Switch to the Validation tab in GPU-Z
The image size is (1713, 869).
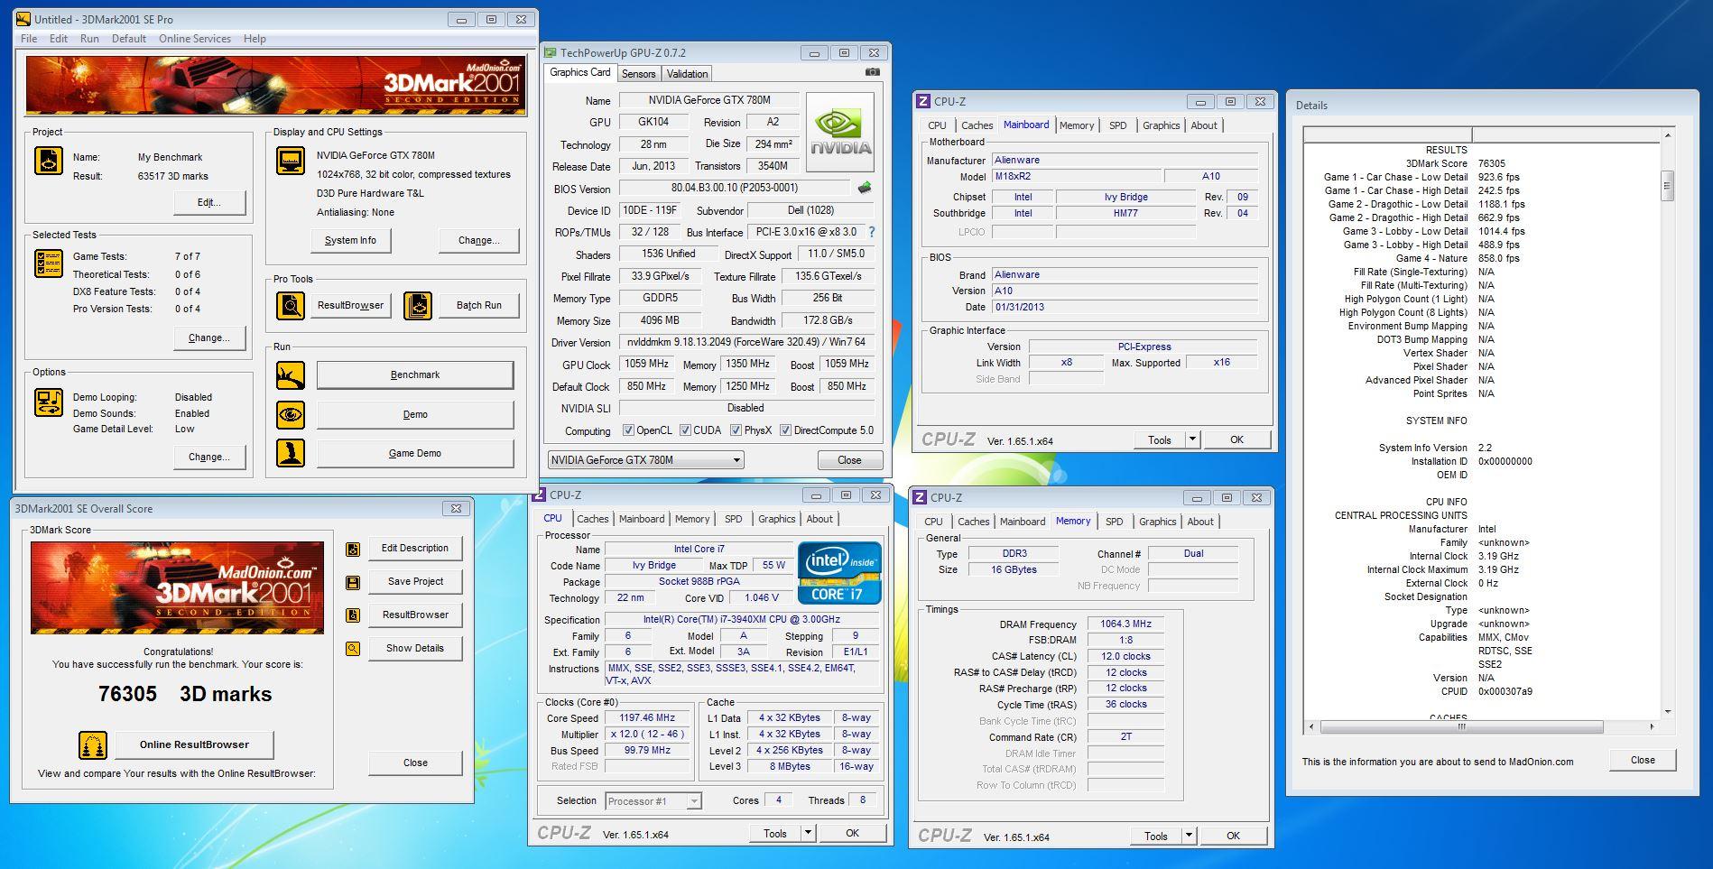(x=688, y=74)
